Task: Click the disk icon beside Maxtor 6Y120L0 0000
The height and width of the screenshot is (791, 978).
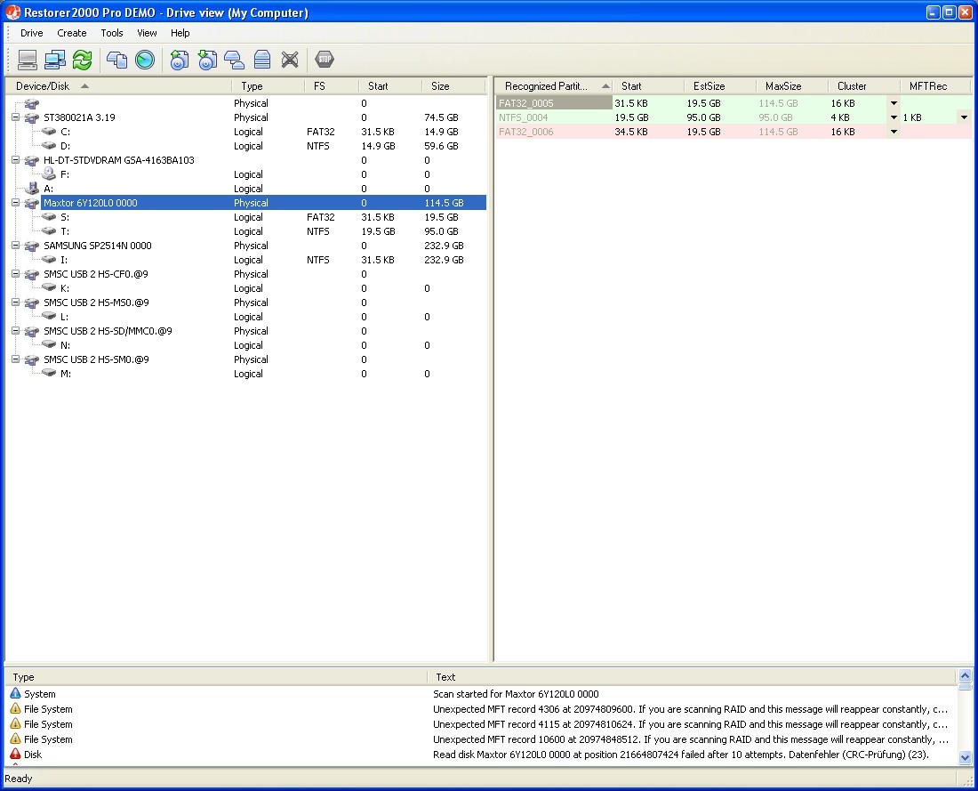Action: (x=31, y=203)
